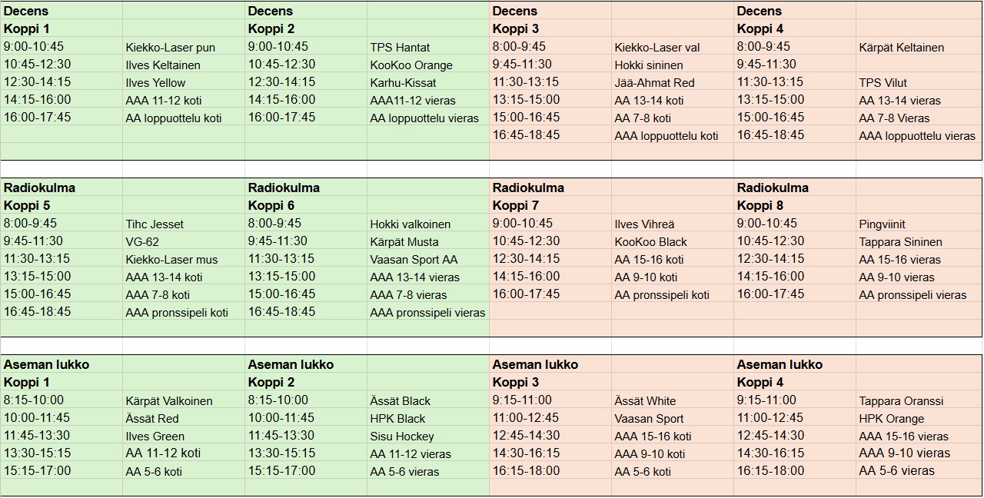Select the HPK Orange cell
The width and height of the screenshot is (984, 498).
tap(891, 419)
